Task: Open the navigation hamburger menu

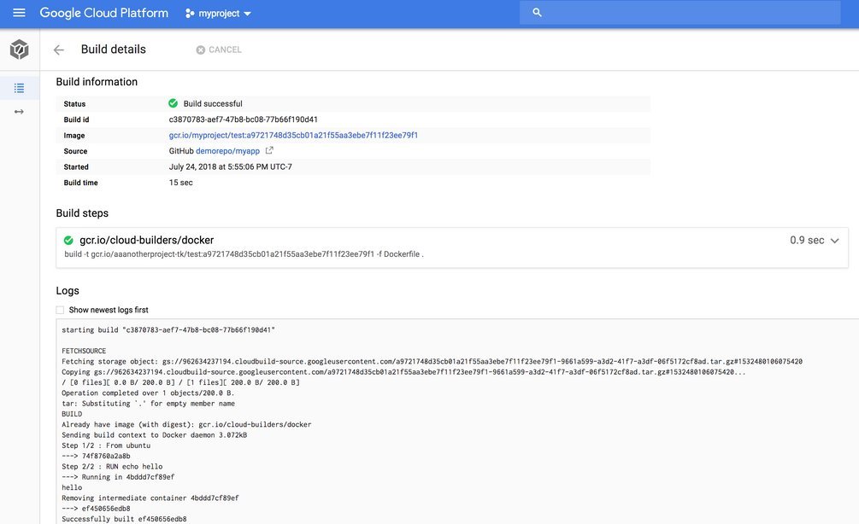Action: 18,12
